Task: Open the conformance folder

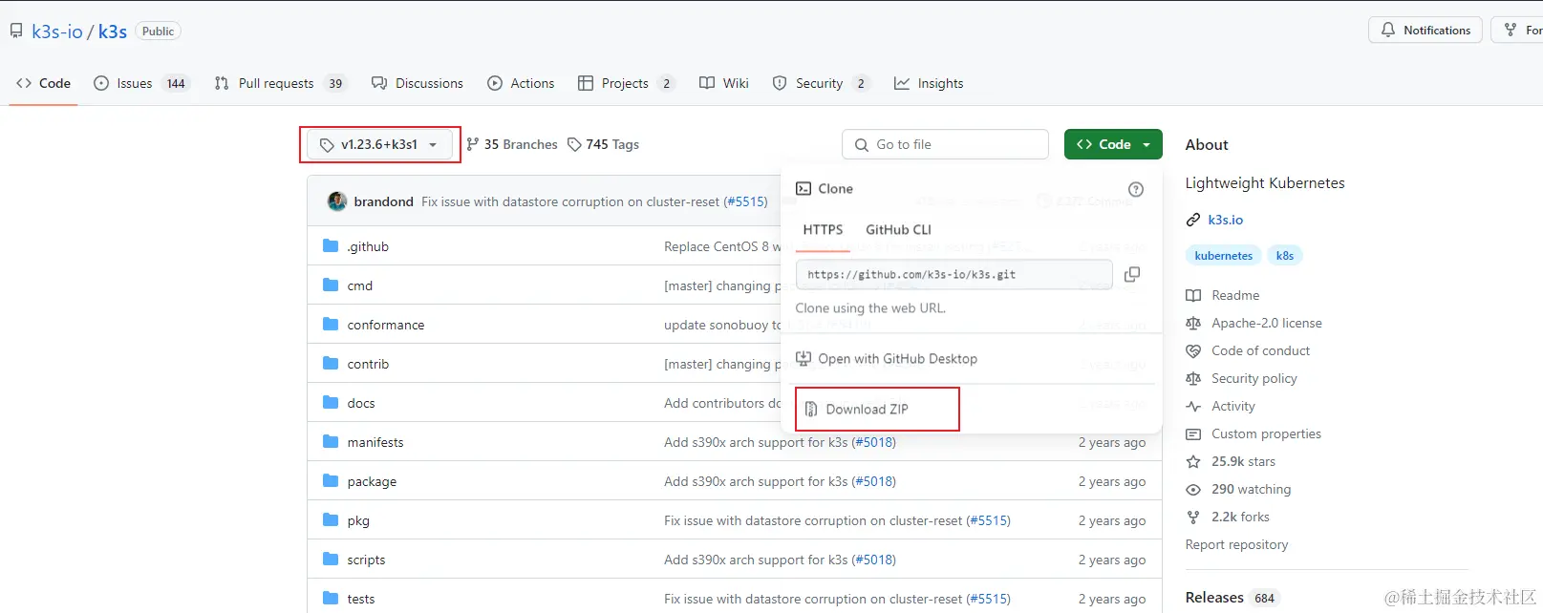Action: [x=386, y=325]
